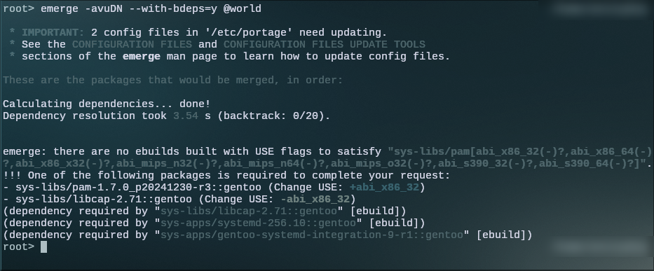
Task: Click 'These are the packages' dimmed line
Action: click(x=173, y=80)
